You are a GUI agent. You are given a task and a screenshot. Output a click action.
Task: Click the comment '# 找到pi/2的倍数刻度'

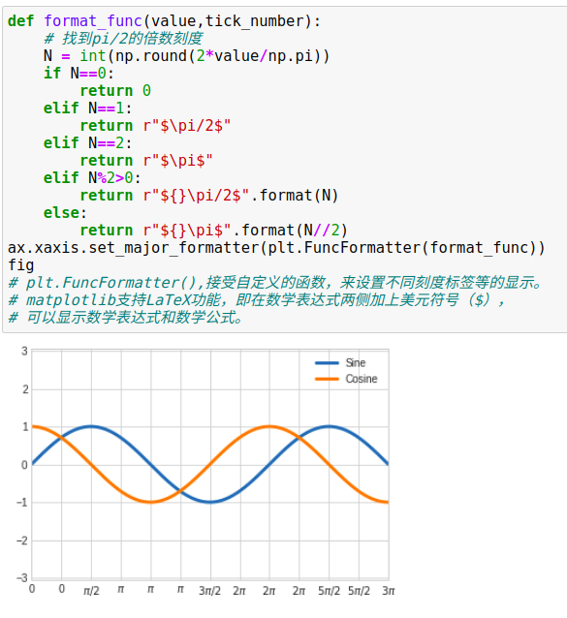[123, 38]
